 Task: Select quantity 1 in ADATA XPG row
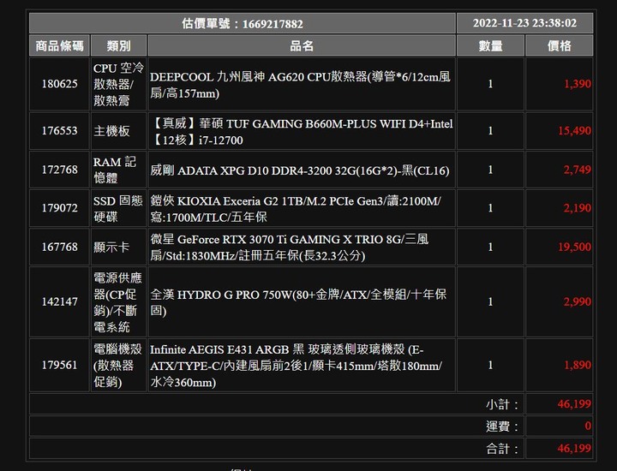(x=490, y=170)
